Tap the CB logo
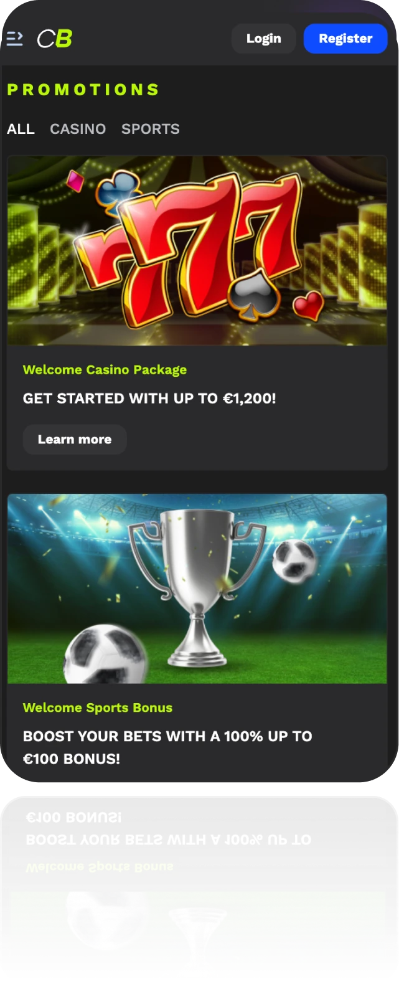Viewport: 399px width, 984px height. coord(55,39)
